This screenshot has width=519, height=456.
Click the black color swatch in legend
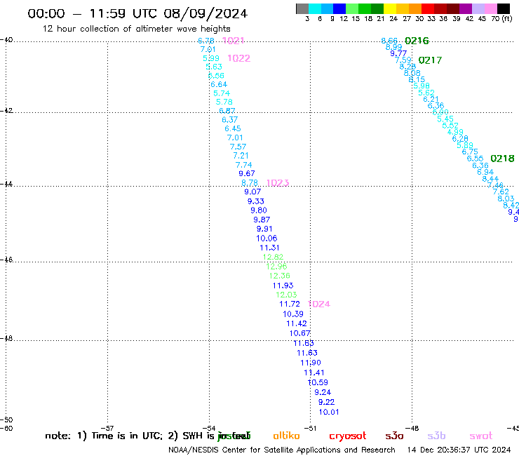504,8
